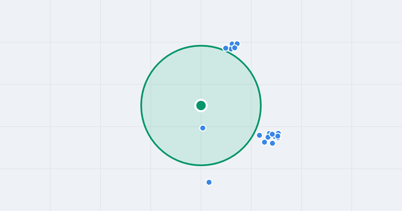The height and width of the screenshot is (211, 402).
Task: Choose the blue dot touching the circle's right edge
Action: tap(259, 135)
